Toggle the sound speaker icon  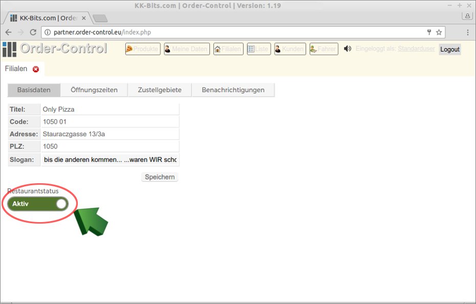point(348,49)
